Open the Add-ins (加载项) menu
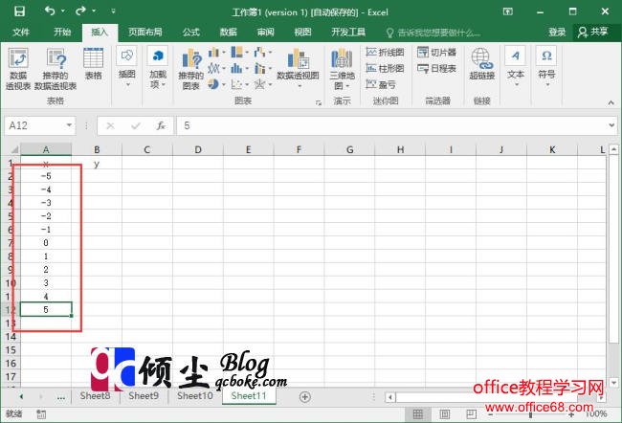622x423 pixels. click(158, 67)
